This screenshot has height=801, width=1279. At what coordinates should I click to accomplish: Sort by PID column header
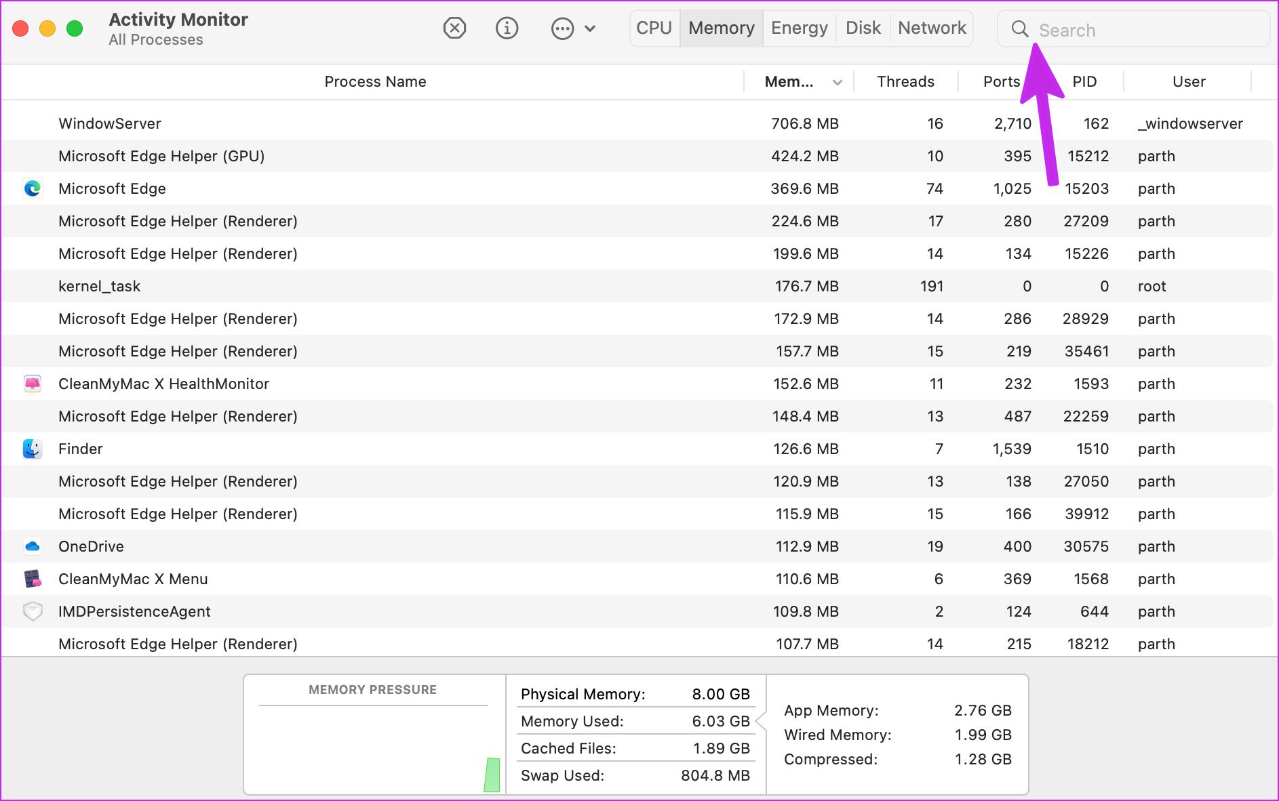tap(1084, 82)
